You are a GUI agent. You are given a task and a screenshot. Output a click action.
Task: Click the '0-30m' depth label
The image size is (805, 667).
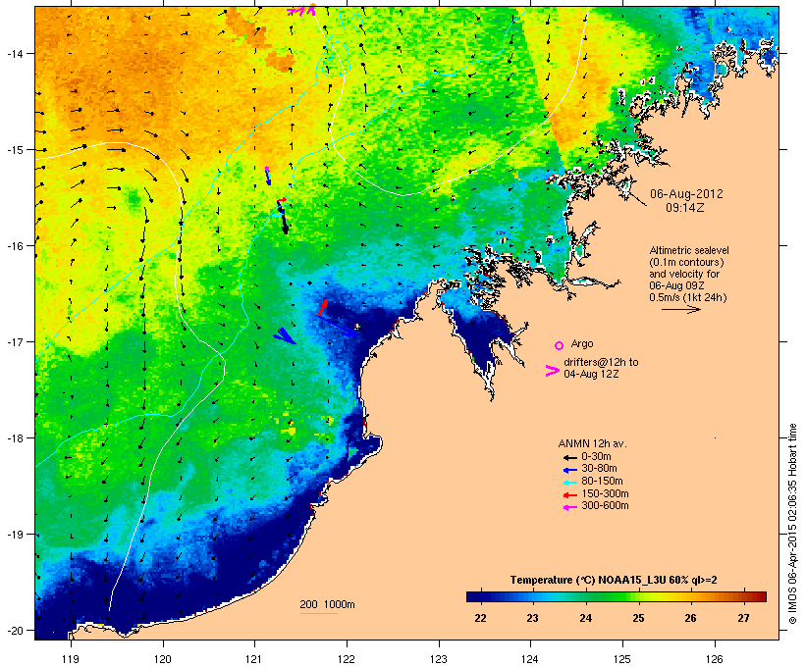(x=596, y=457)
